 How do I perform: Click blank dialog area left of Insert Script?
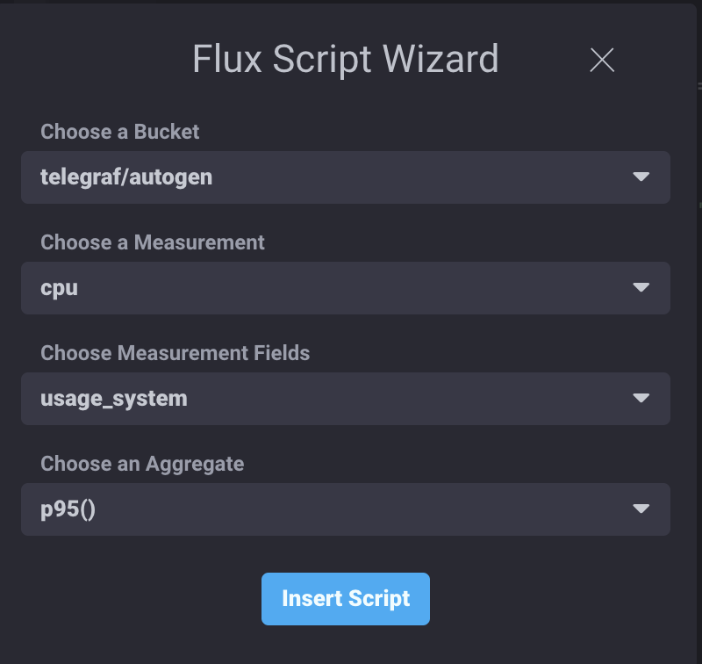[x=132, y=599]
